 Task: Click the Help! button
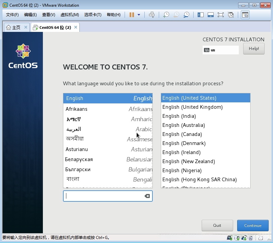254,49
